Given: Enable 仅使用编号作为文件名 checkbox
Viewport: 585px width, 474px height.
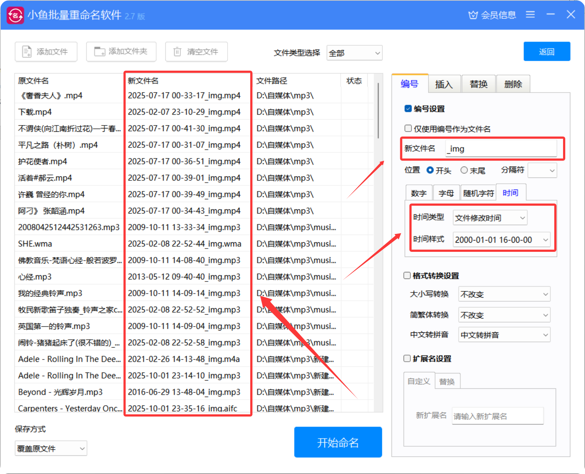Looking at the screenshot, I should pos(408,128).
